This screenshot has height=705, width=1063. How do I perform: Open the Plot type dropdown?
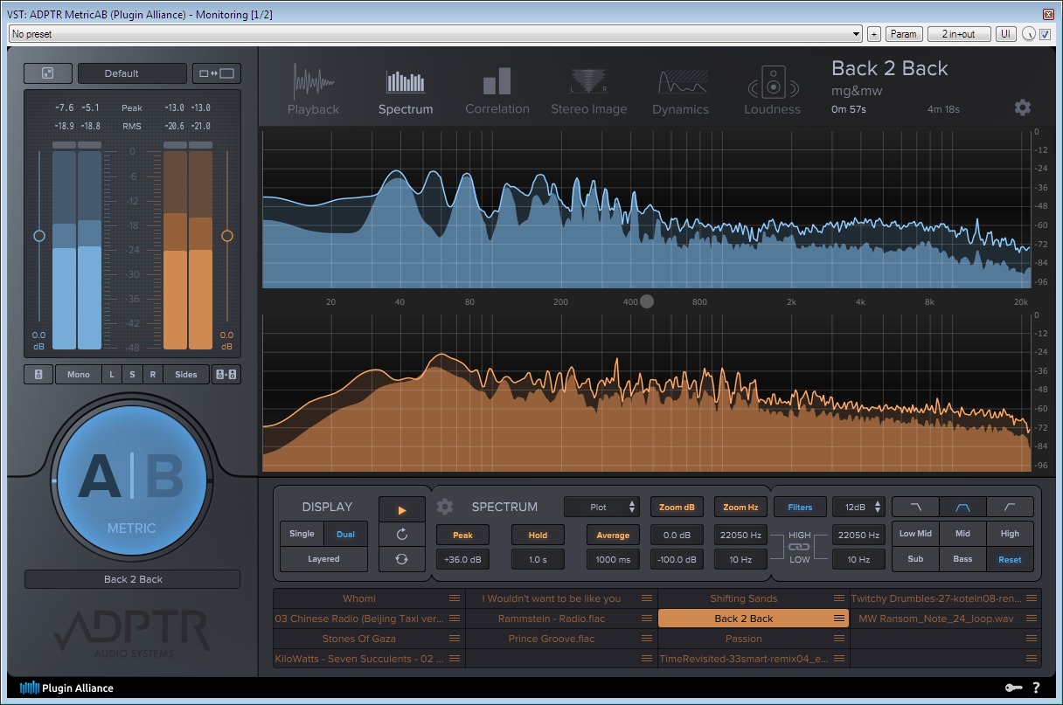point(601,507)
